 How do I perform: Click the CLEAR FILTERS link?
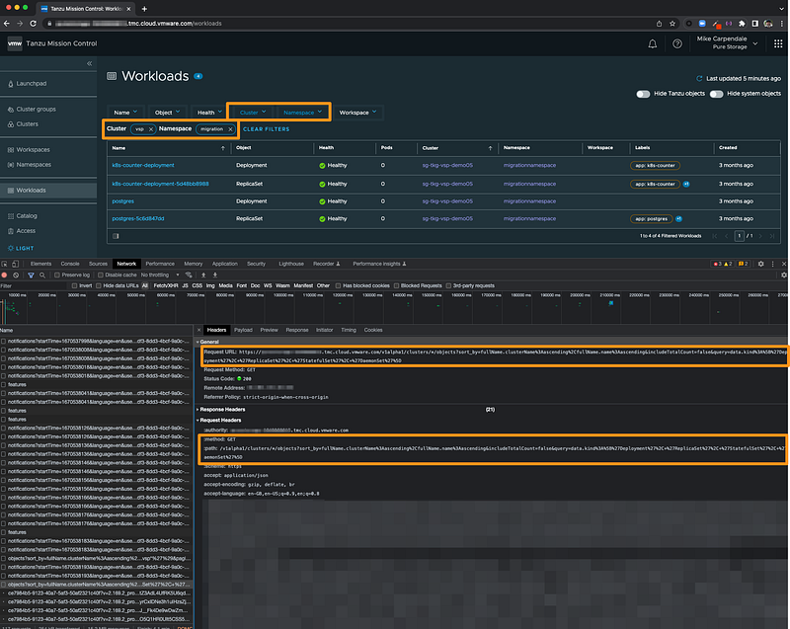tap(266, 129)
